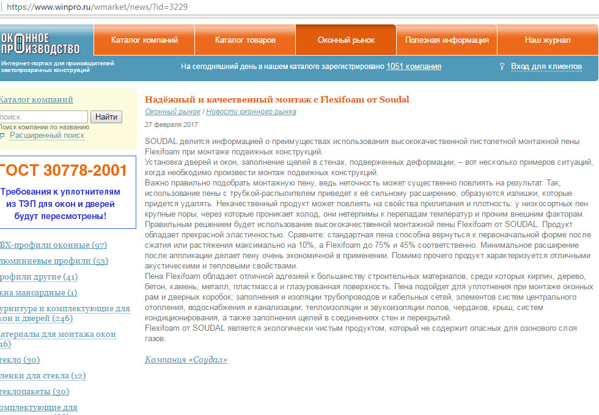Screen dimensions: 599x415
Task: Open стекло (30) category
Action: (20, 359)
